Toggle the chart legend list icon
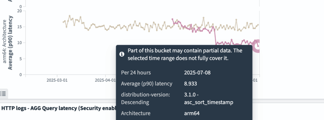The height and width of the screenshot is (120, 324). (3, 94)
